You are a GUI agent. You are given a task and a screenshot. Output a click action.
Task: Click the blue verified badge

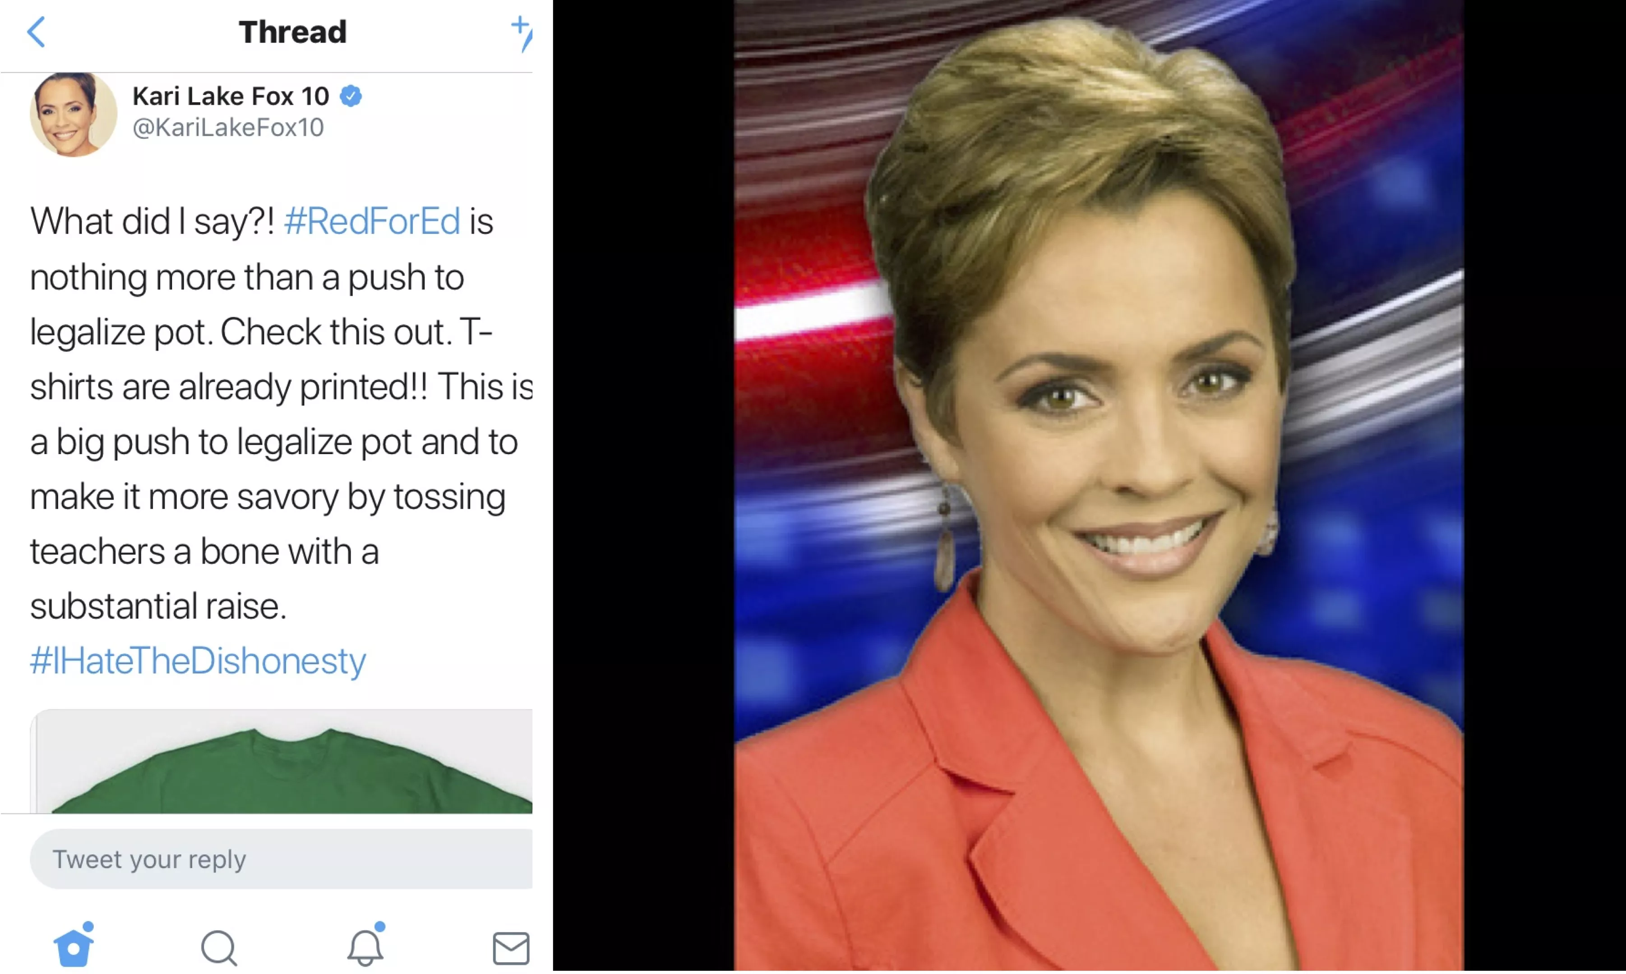(351, 96)
